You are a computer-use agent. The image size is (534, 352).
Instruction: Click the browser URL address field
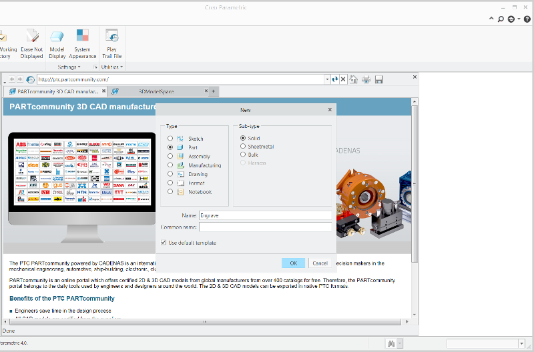pyautogui.click(x=181, y=79)
